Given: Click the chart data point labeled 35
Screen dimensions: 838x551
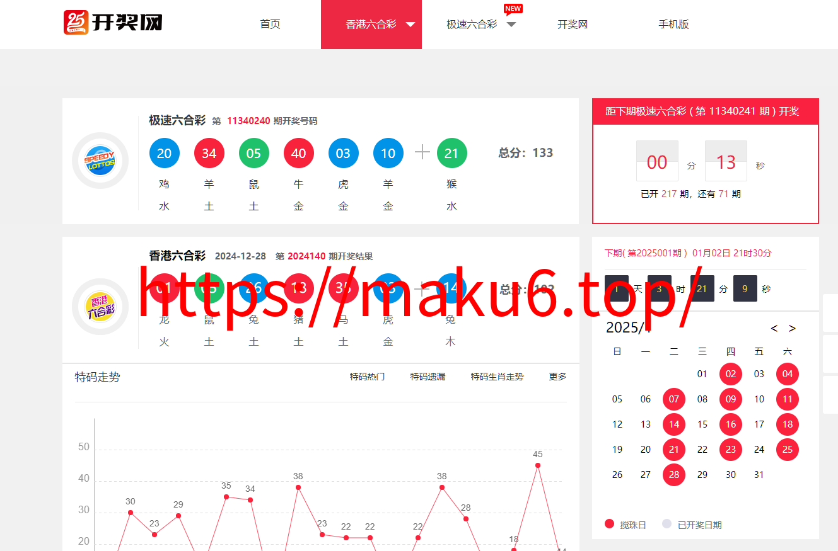Looking at the screenshot, I should pos(226,497).
